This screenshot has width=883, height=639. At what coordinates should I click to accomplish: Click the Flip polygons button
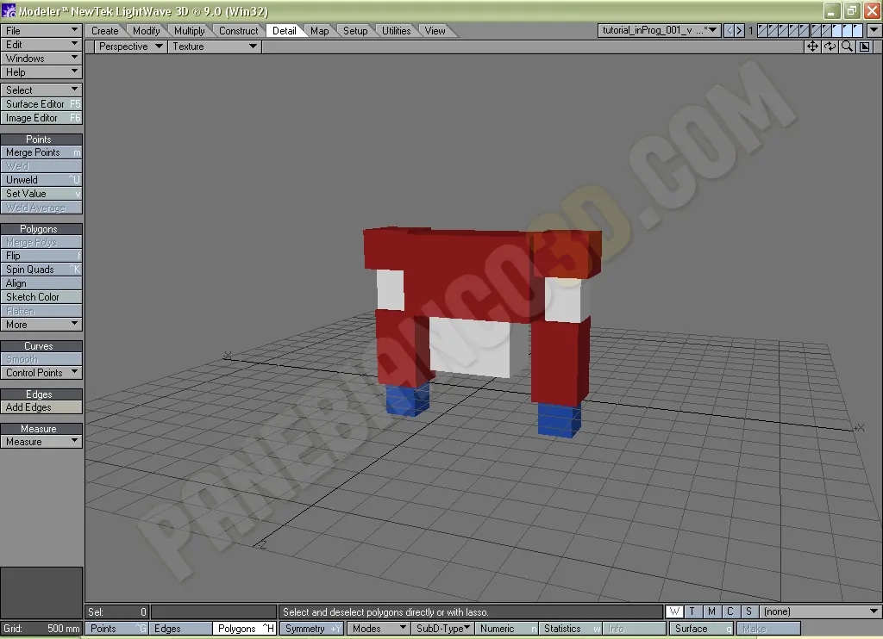point(41,256)
